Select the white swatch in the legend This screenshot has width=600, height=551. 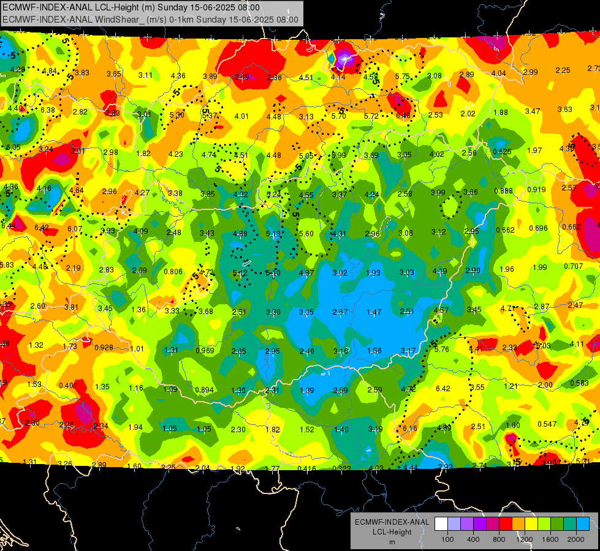pos(441,523)
